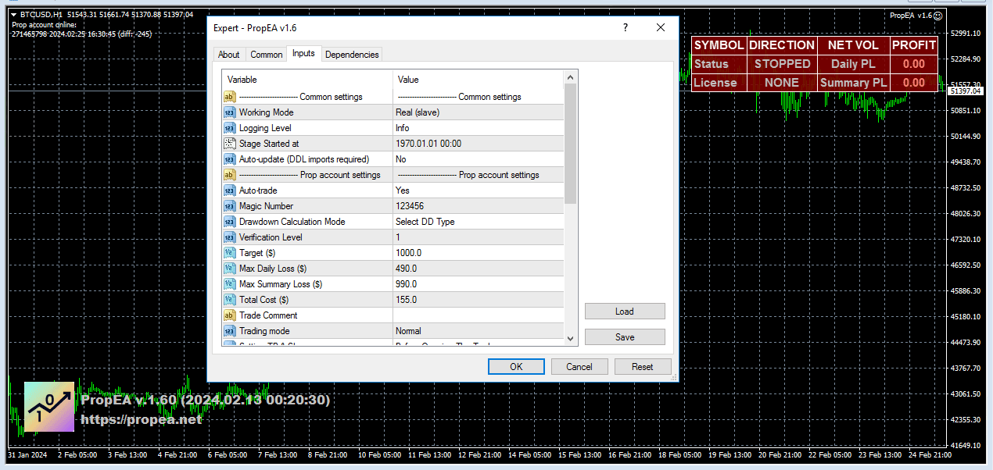Click the Stage Started at datetime icon
993x470 pixels.
point(230,144)
